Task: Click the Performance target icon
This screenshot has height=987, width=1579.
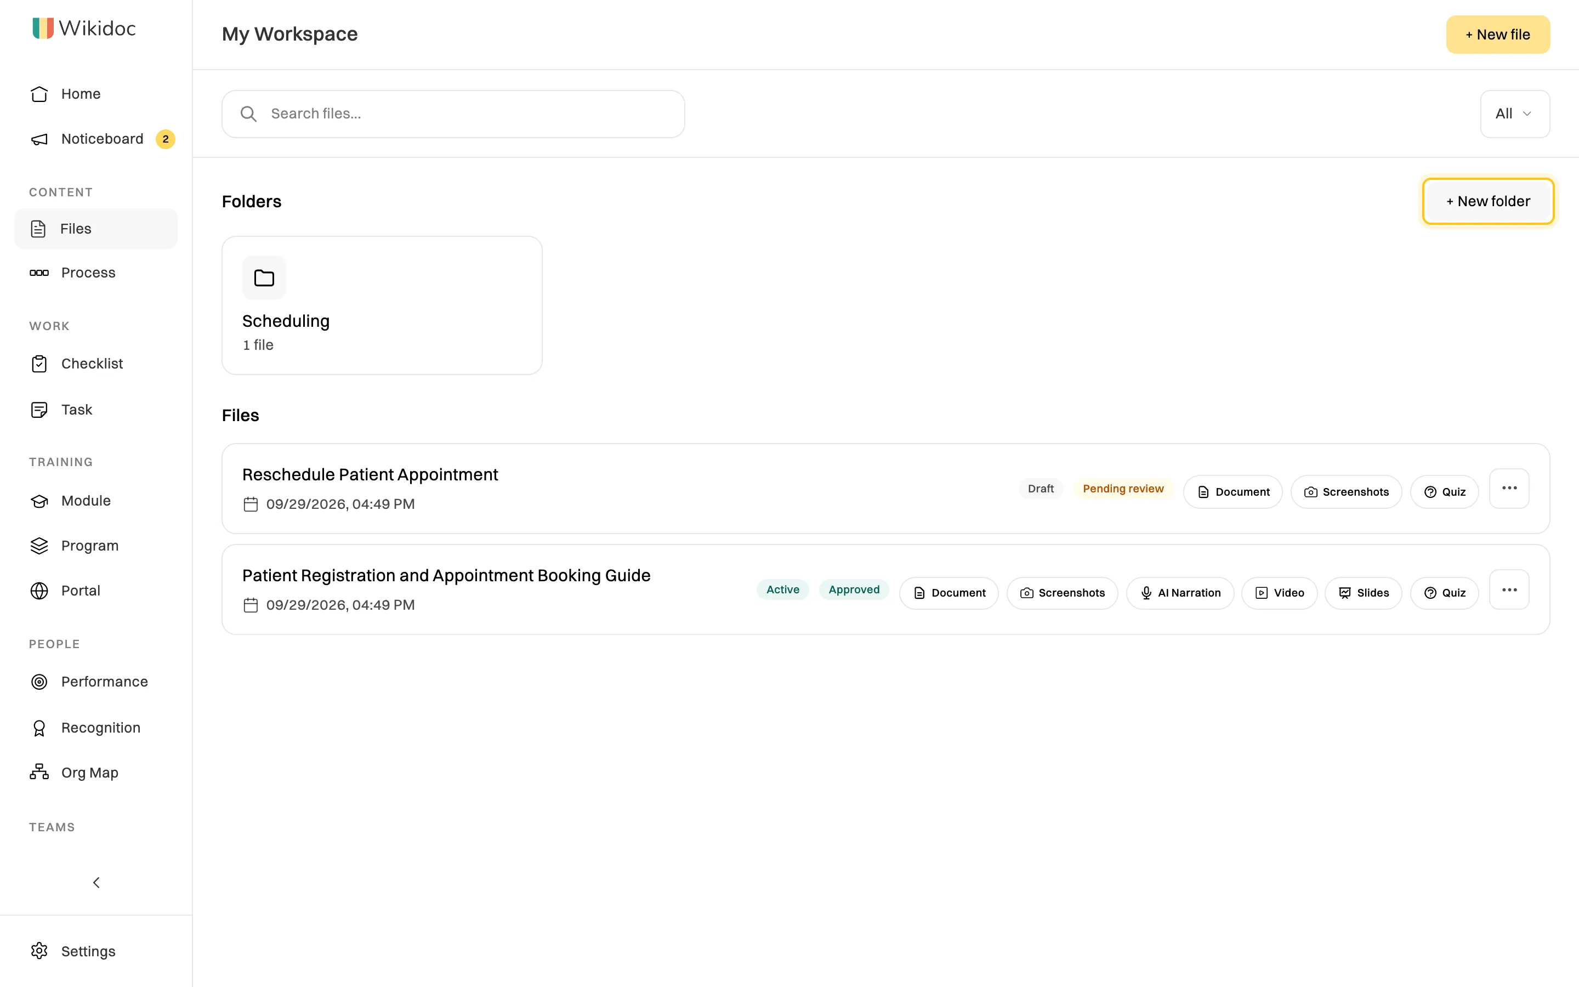Action: (x=39, y=682)
